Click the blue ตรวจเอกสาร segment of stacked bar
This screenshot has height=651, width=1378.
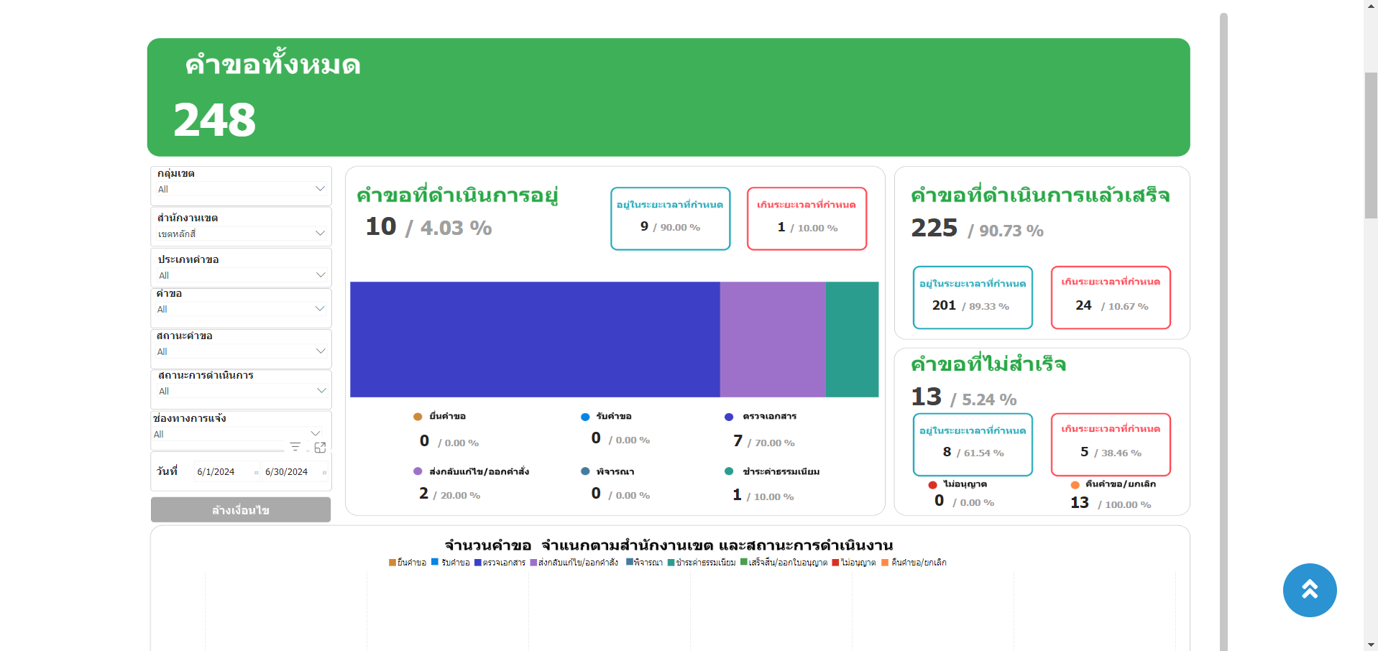coord(535,339)
